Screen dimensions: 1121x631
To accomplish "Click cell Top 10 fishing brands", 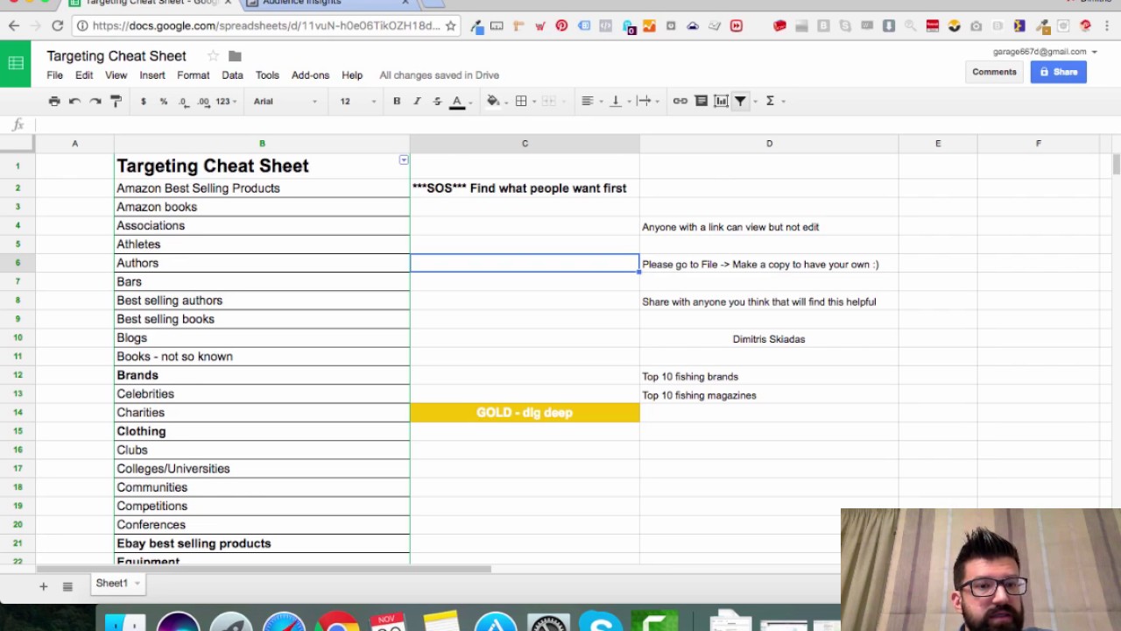I will [x=769, y=377].
